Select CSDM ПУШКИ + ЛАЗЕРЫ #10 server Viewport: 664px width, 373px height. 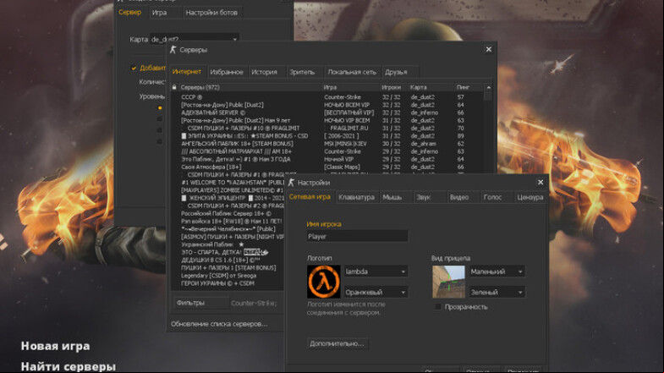[327, 128]
